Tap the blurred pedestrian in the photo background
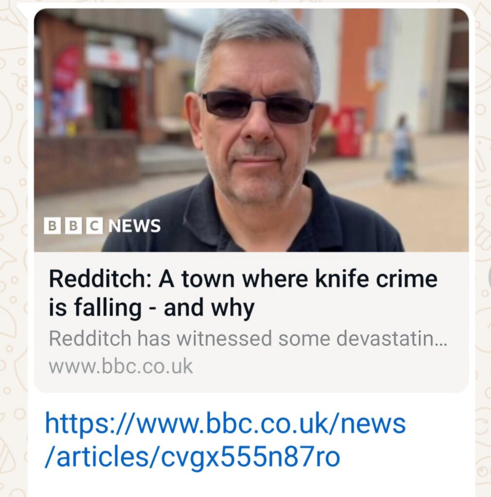 402,149
